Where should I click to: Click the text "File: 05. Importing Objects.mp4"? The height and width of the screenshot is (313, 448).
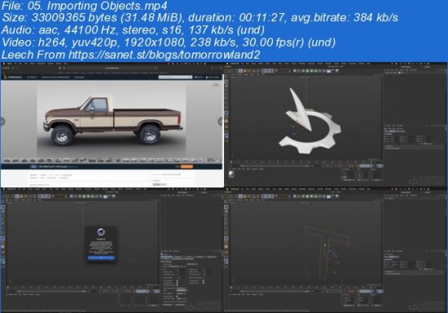point(85,6)
